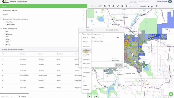Click the undo arrow icon
The height and width of the screenshot is (98, 174).
131,6
